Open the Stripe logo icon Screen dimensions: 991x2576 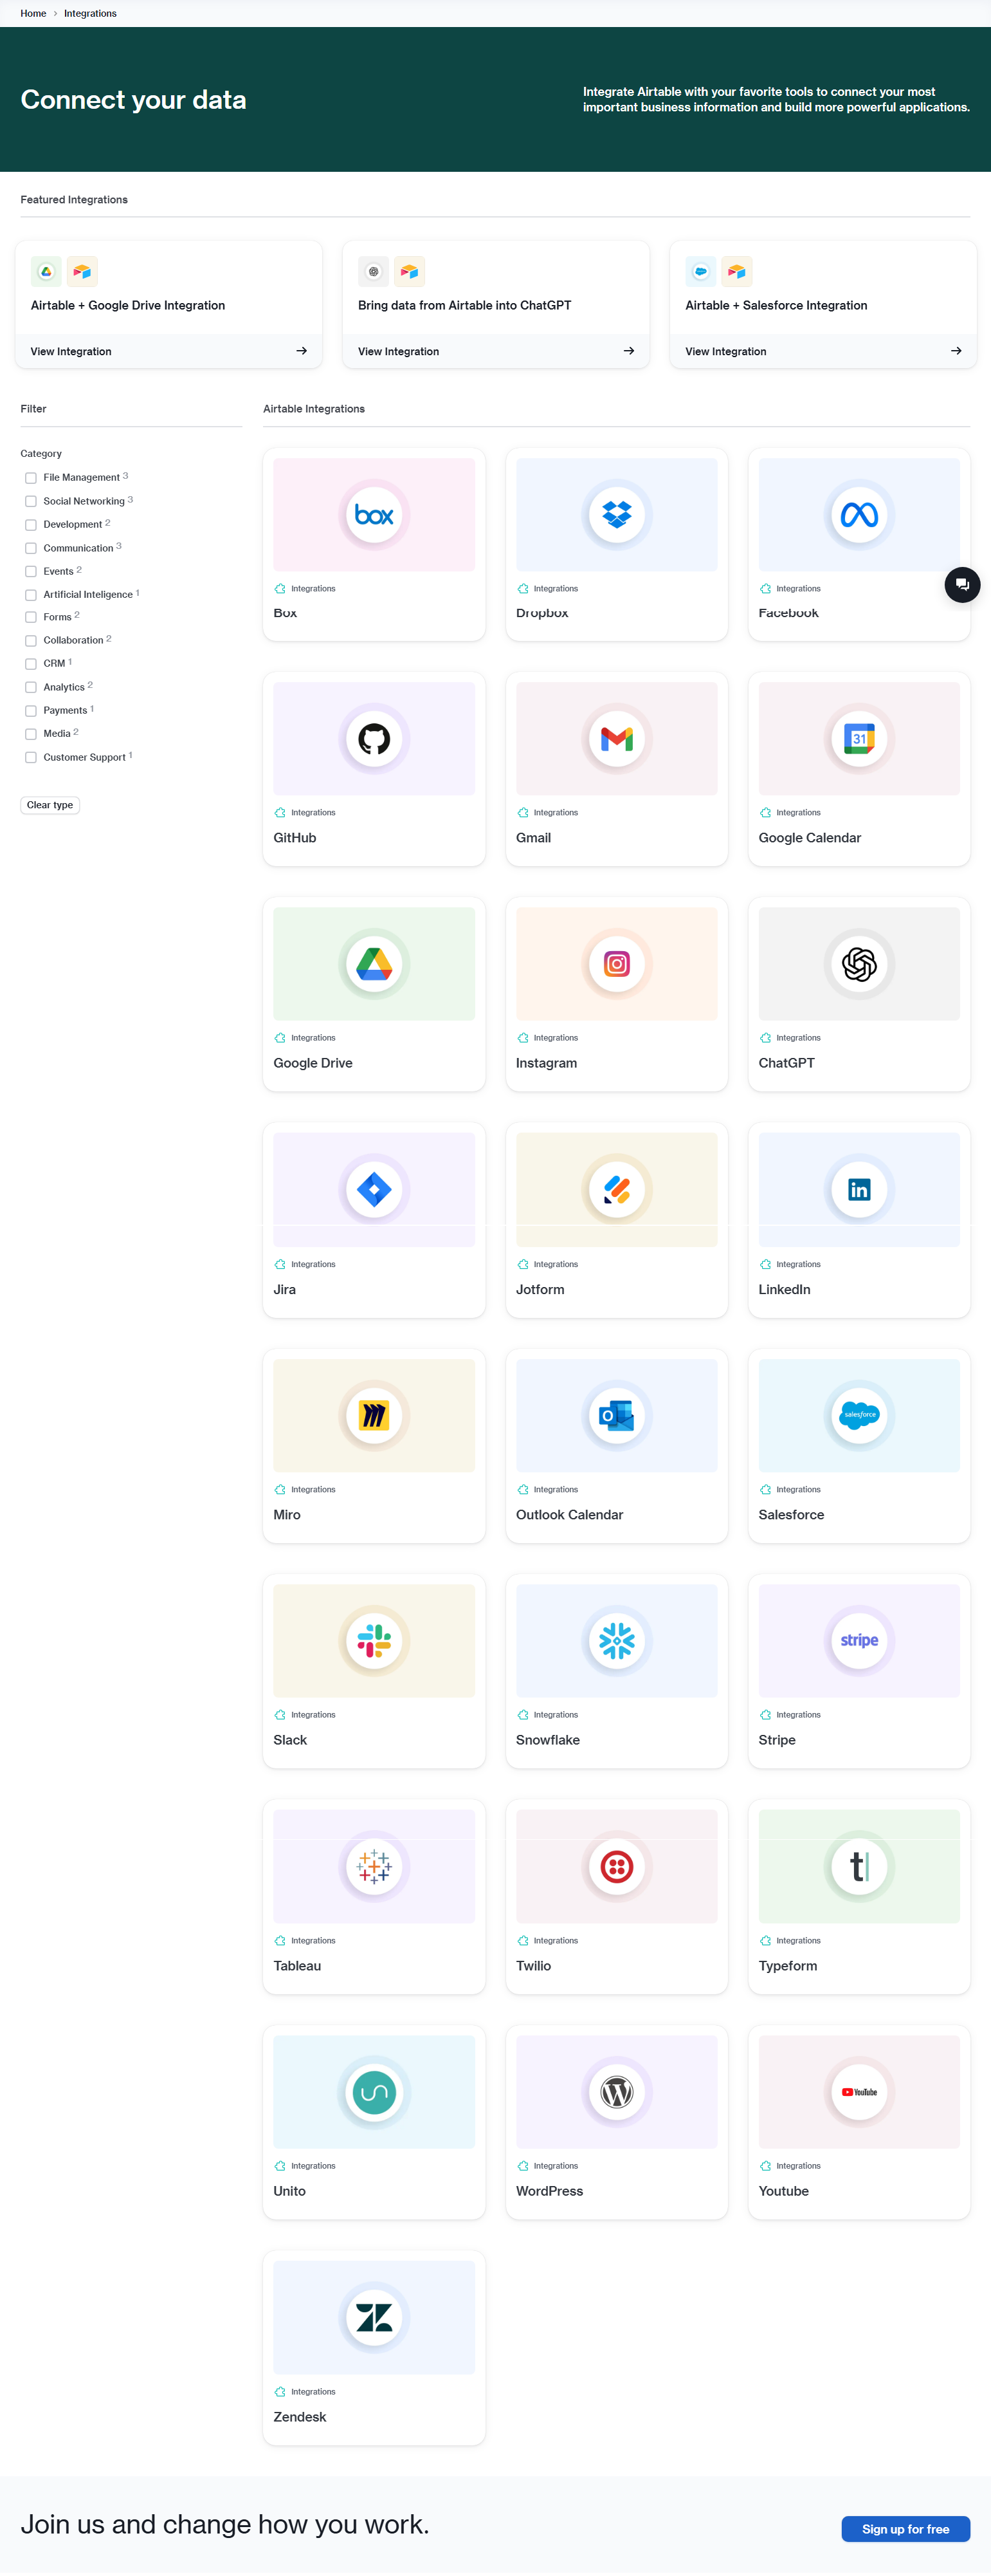[x=859, y=1641]
